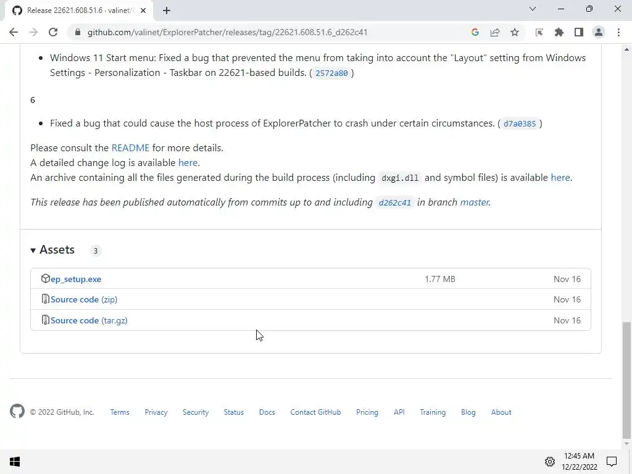Close the Release 22621.608.51.6 tab
This screenshot has height=474, width=632.
[x=143, y=10]
